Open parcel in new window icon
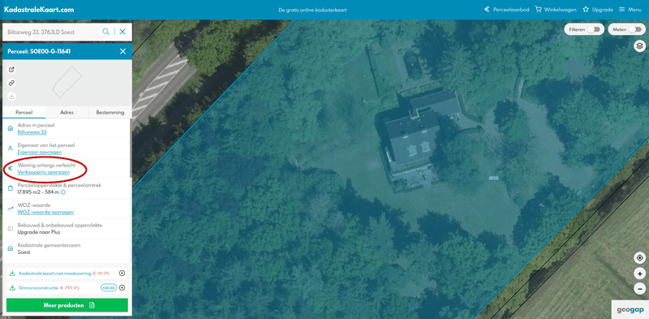649x319 pixels. tap(11, 70)
